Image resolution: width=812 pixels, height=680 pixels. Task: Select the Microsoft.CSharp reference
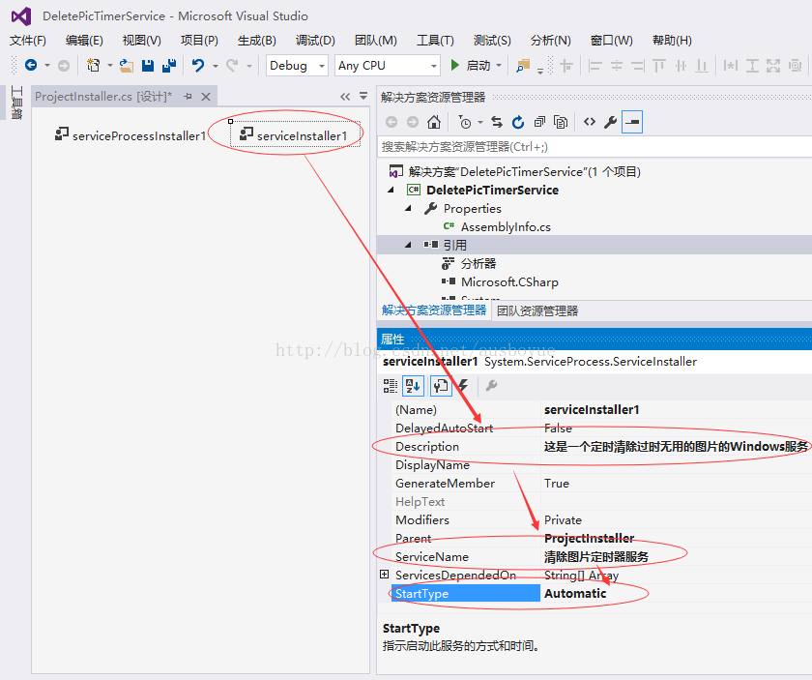click(509, 281)
